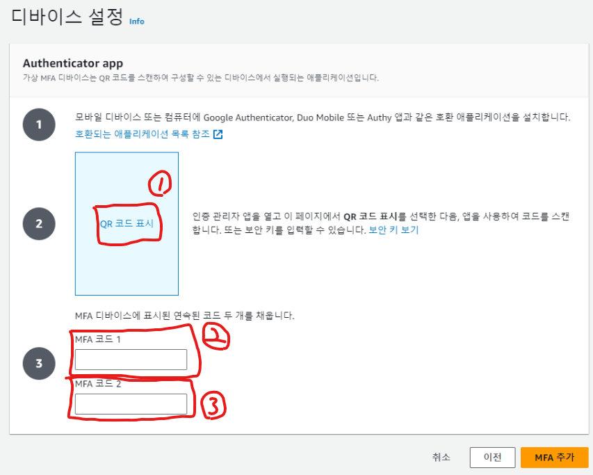Click the bold QR 코드 표시 text in instructions
This screenshot has width=593, height=475.
coord(371,216)
